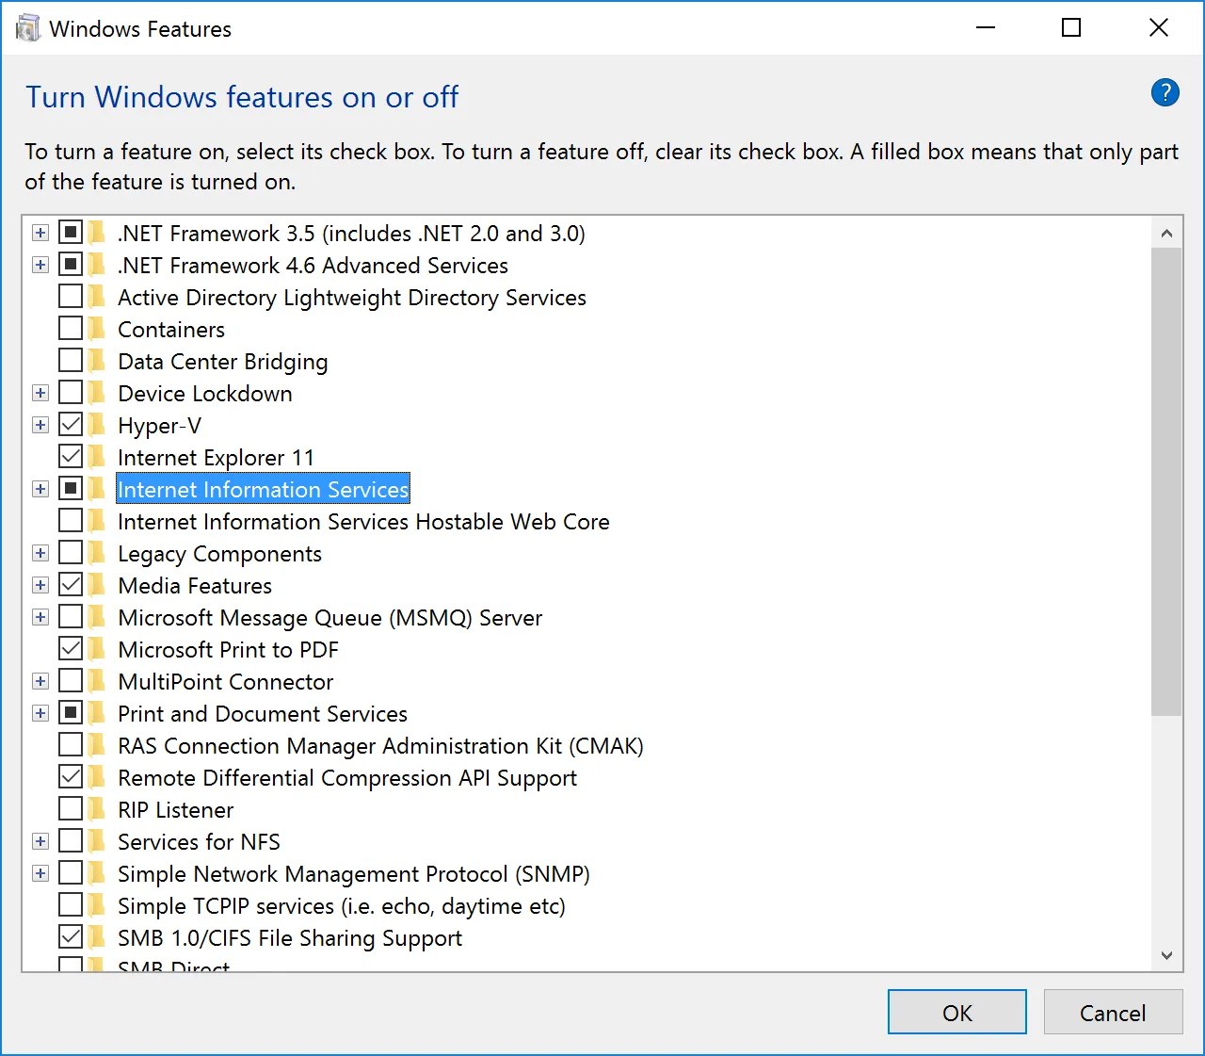Expand the .NET Framework 3.5 node

pos(40,233)
